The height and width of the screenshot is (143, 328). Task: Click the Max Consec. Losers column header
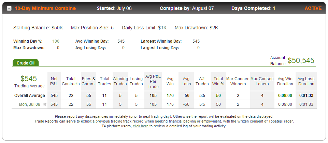(x=262, y=81)
